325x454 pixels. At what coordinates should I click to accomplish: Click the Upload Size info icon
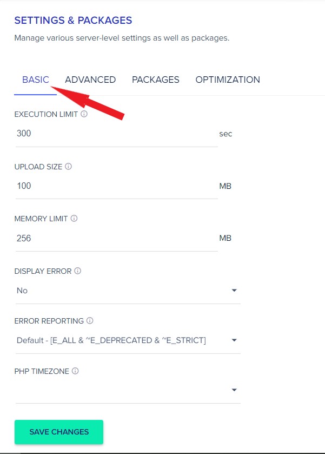68,166
